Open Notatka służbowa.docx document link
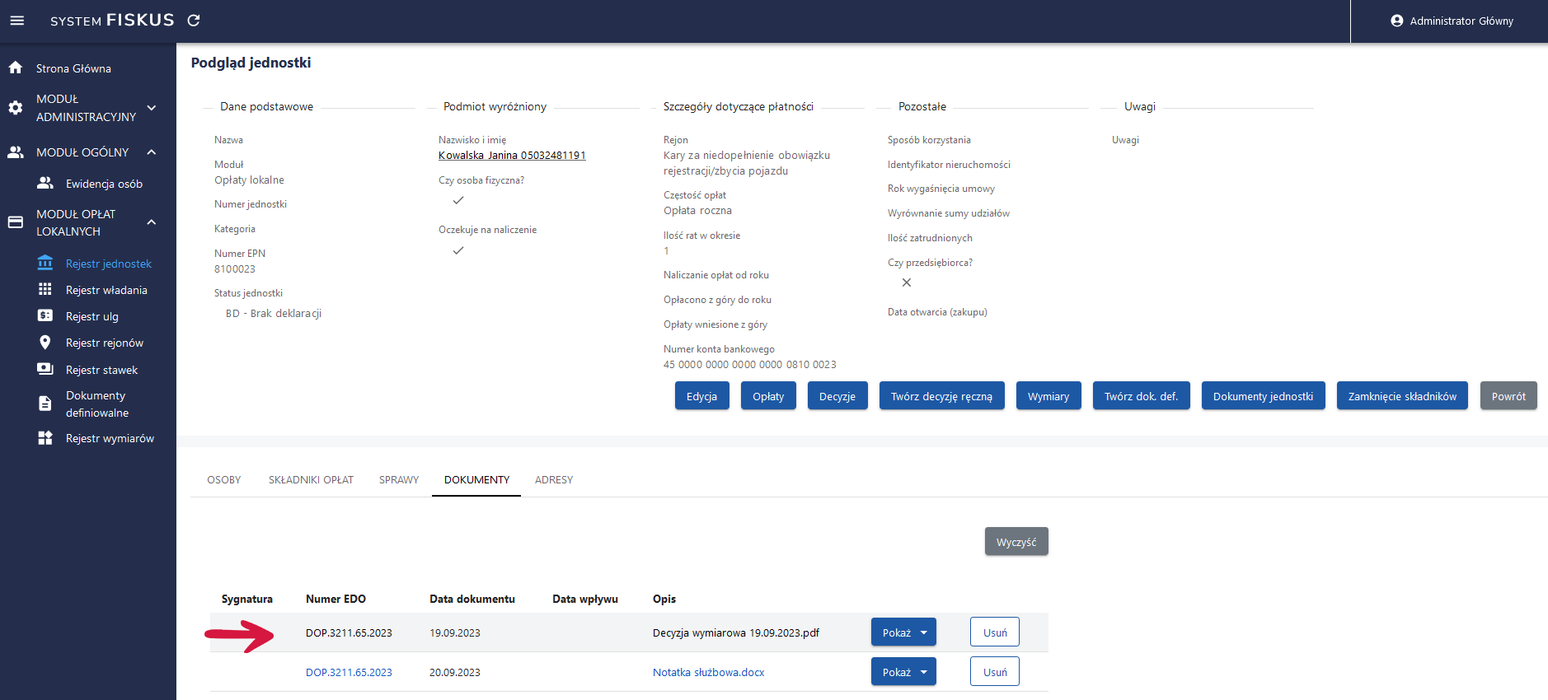The image size is (1548, 700). (x=708, y=672)
